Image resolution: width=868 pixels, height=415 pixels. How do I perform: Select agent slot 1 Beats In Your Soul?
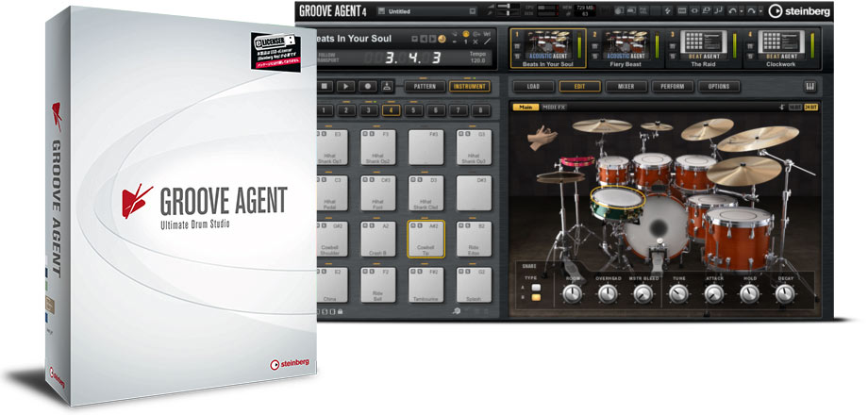[x=548, y=48]
